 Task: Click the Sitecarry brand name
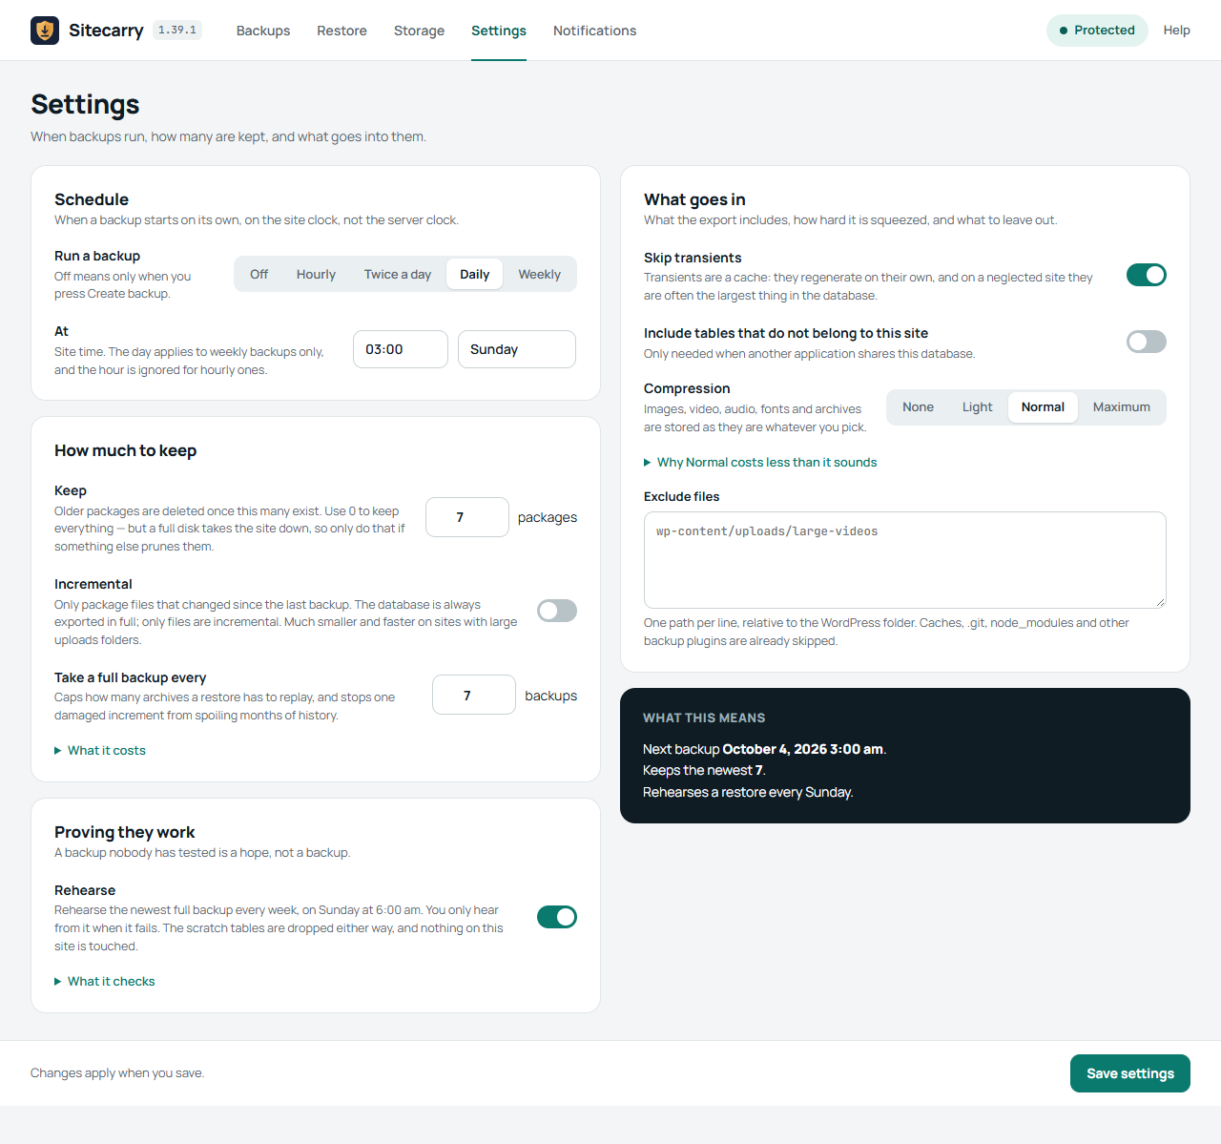[x=106, y=31]
